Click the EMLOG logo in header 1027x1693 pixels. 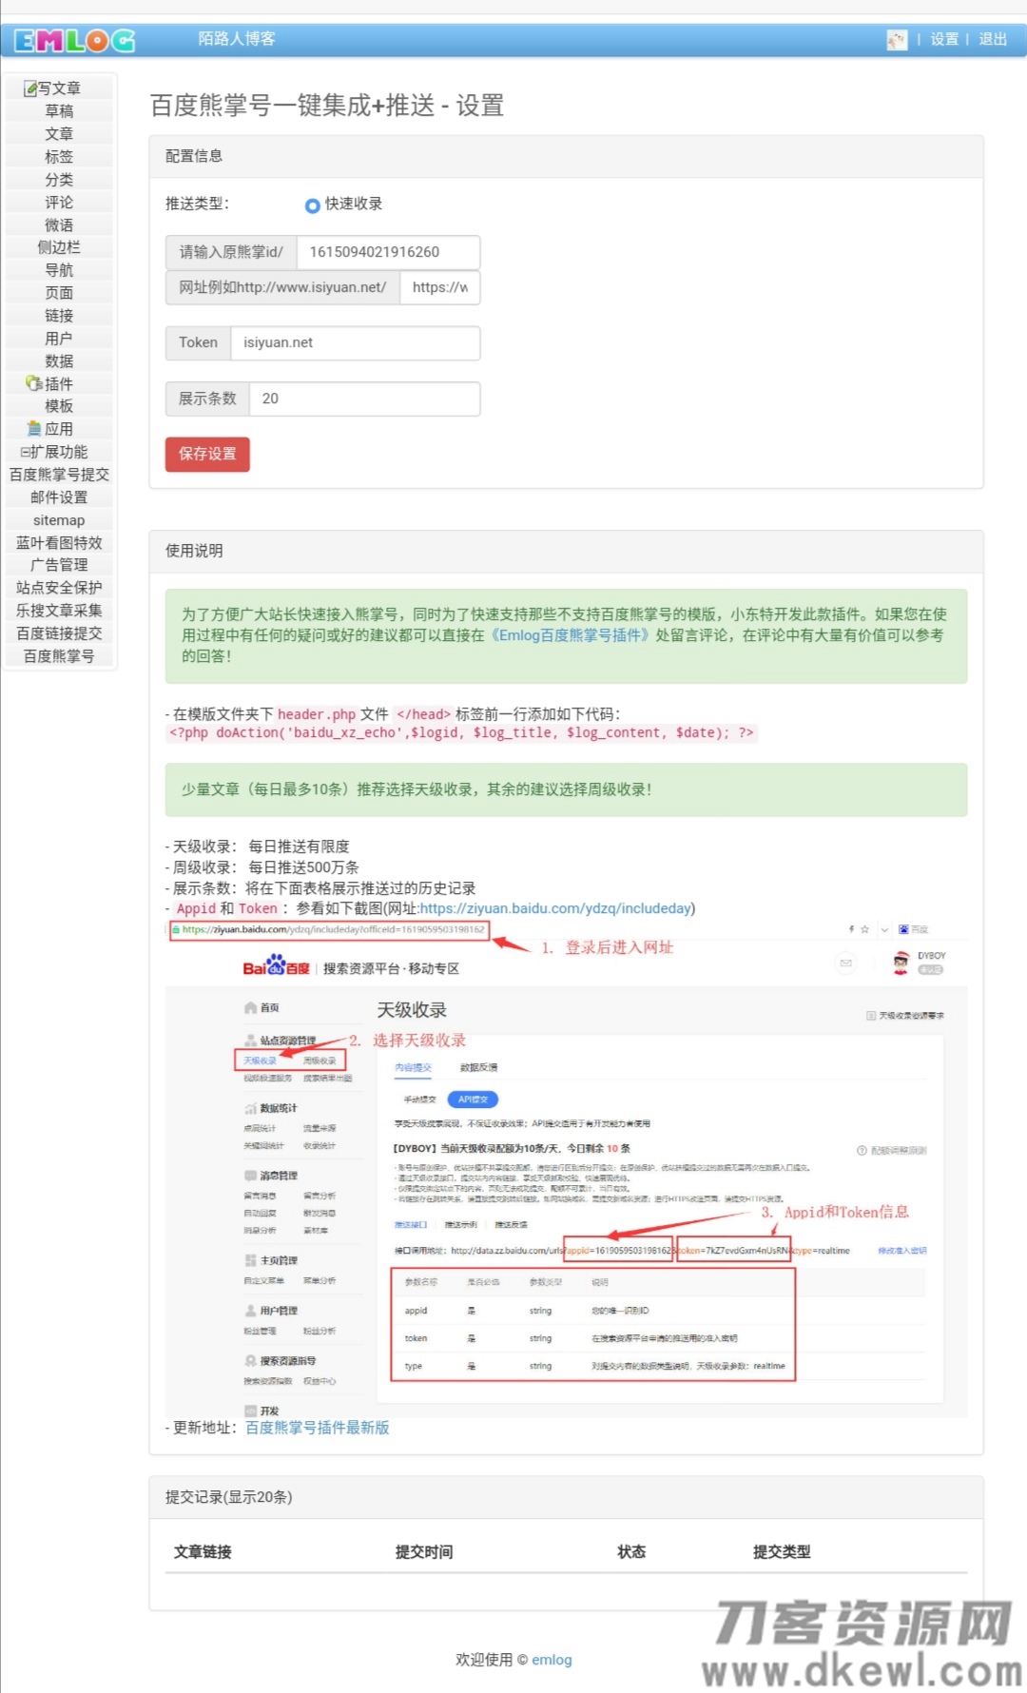pyautogui.click(x=74, y=40)
